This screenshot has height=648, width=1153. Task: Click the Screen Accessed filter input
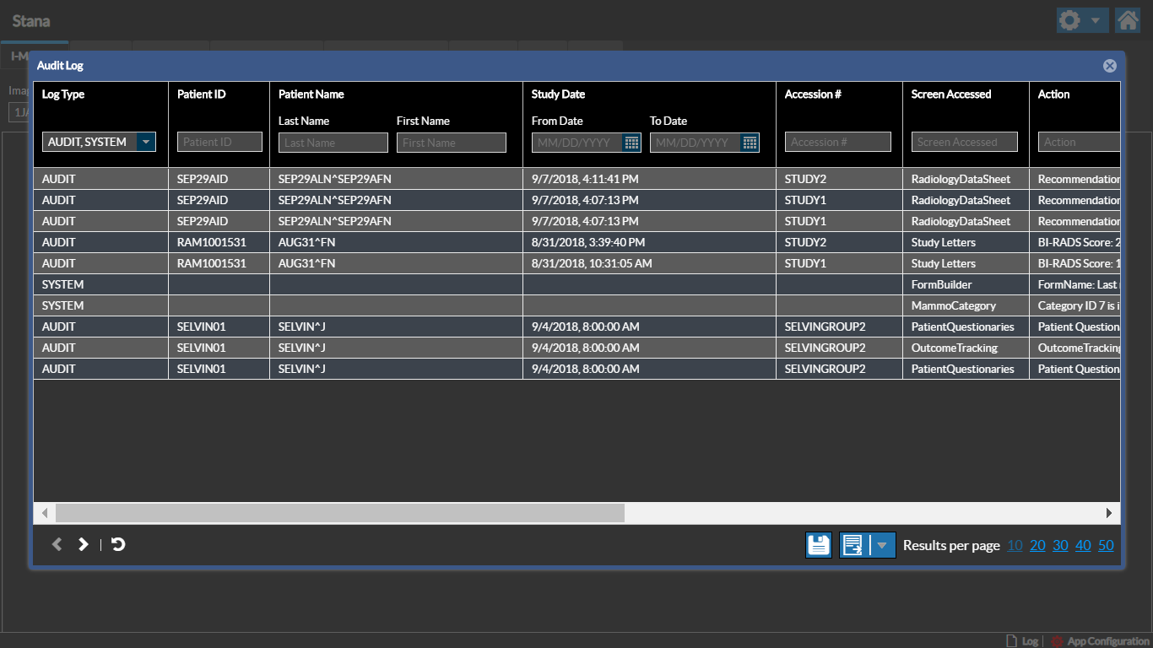pyautogui.click(x=964, y=142)
